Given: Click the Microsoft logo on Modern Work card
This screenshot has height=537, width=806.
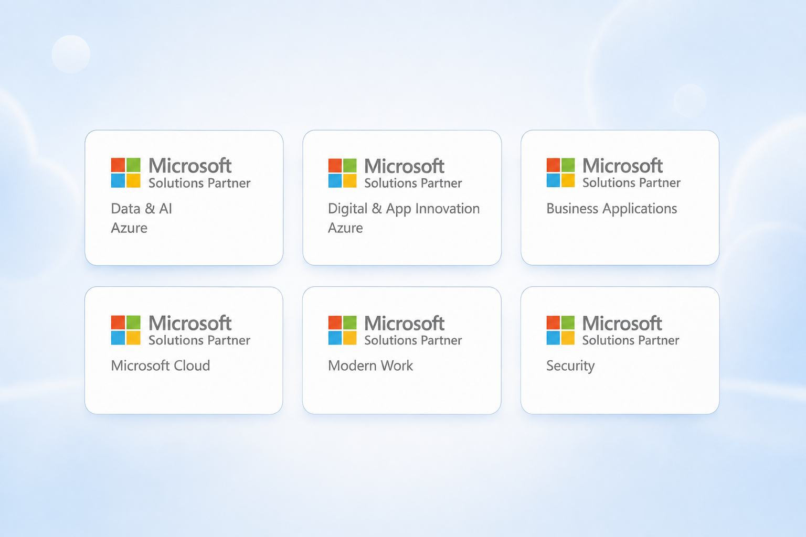Looking at the screenshot, I should pyautogui.click(x=343, y=330).
